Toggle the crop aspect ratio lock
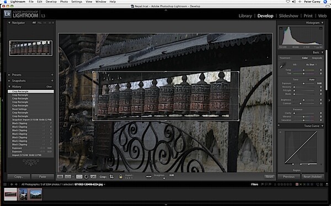The height and width of the screenshot is (206, 331). [x=121, y=177]
